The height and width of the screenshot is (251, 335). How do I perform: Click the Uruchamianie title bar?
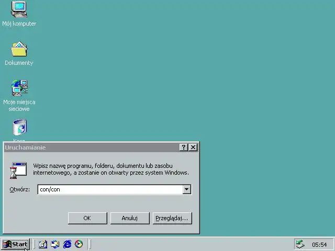pyautogui.click(x=92, y=147)
